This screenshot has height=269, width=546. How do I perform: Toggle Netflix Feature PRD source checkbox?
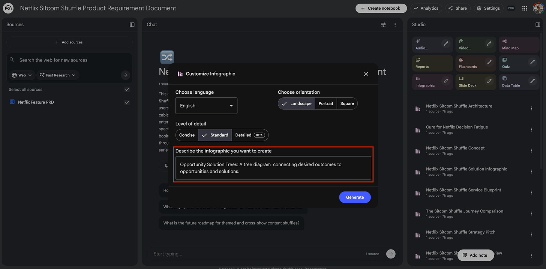pyautogui.click(x=127, y=102)
